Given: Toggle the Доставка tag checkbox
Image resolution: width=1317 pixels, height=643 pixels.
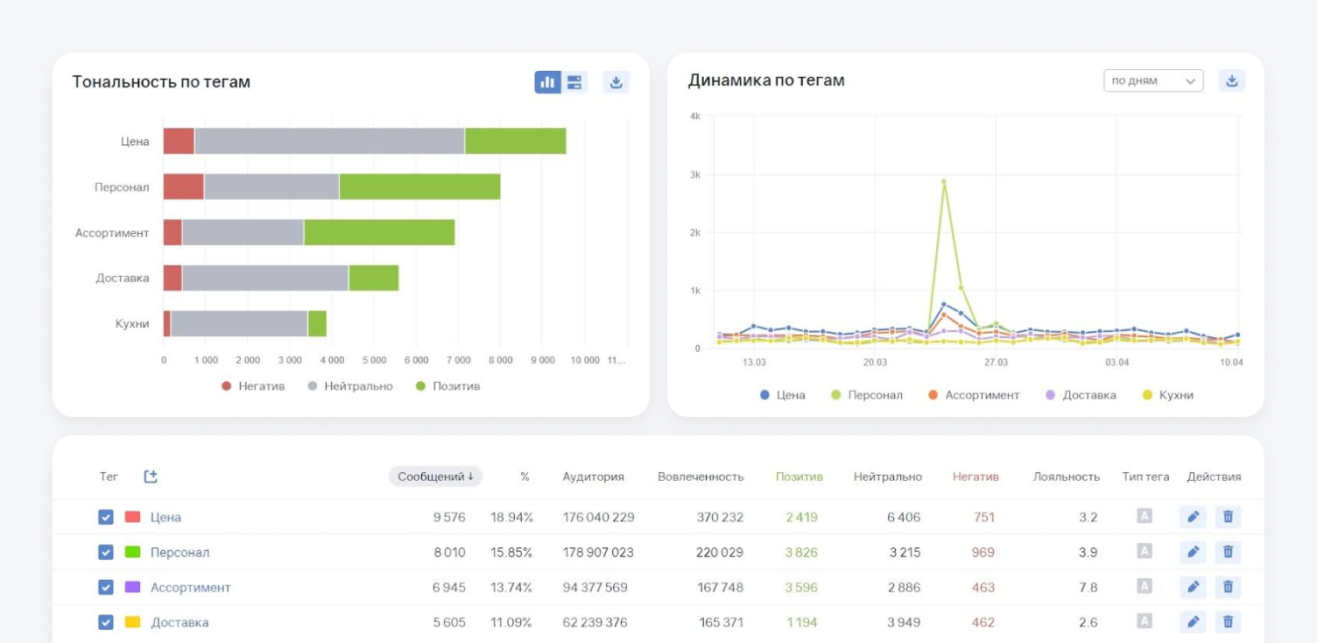Looking at the screenshot, I should 106,622.
